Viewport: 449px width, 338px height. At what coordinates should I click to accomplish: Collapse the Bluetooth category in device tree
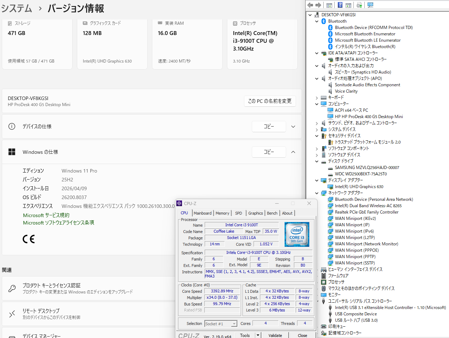coord(317,21)
